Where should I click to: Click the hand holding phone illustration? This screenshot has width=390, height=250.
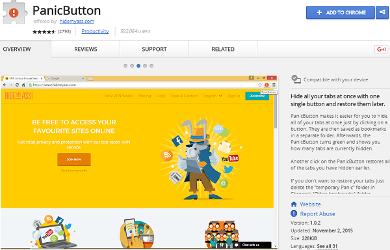pyautogui.click(x=136, y=233)
